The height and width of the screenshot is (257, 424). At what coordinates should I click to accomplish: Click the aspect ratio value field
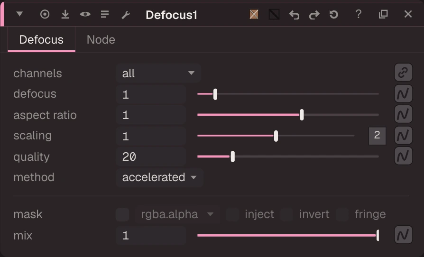(x=151, y=115)
